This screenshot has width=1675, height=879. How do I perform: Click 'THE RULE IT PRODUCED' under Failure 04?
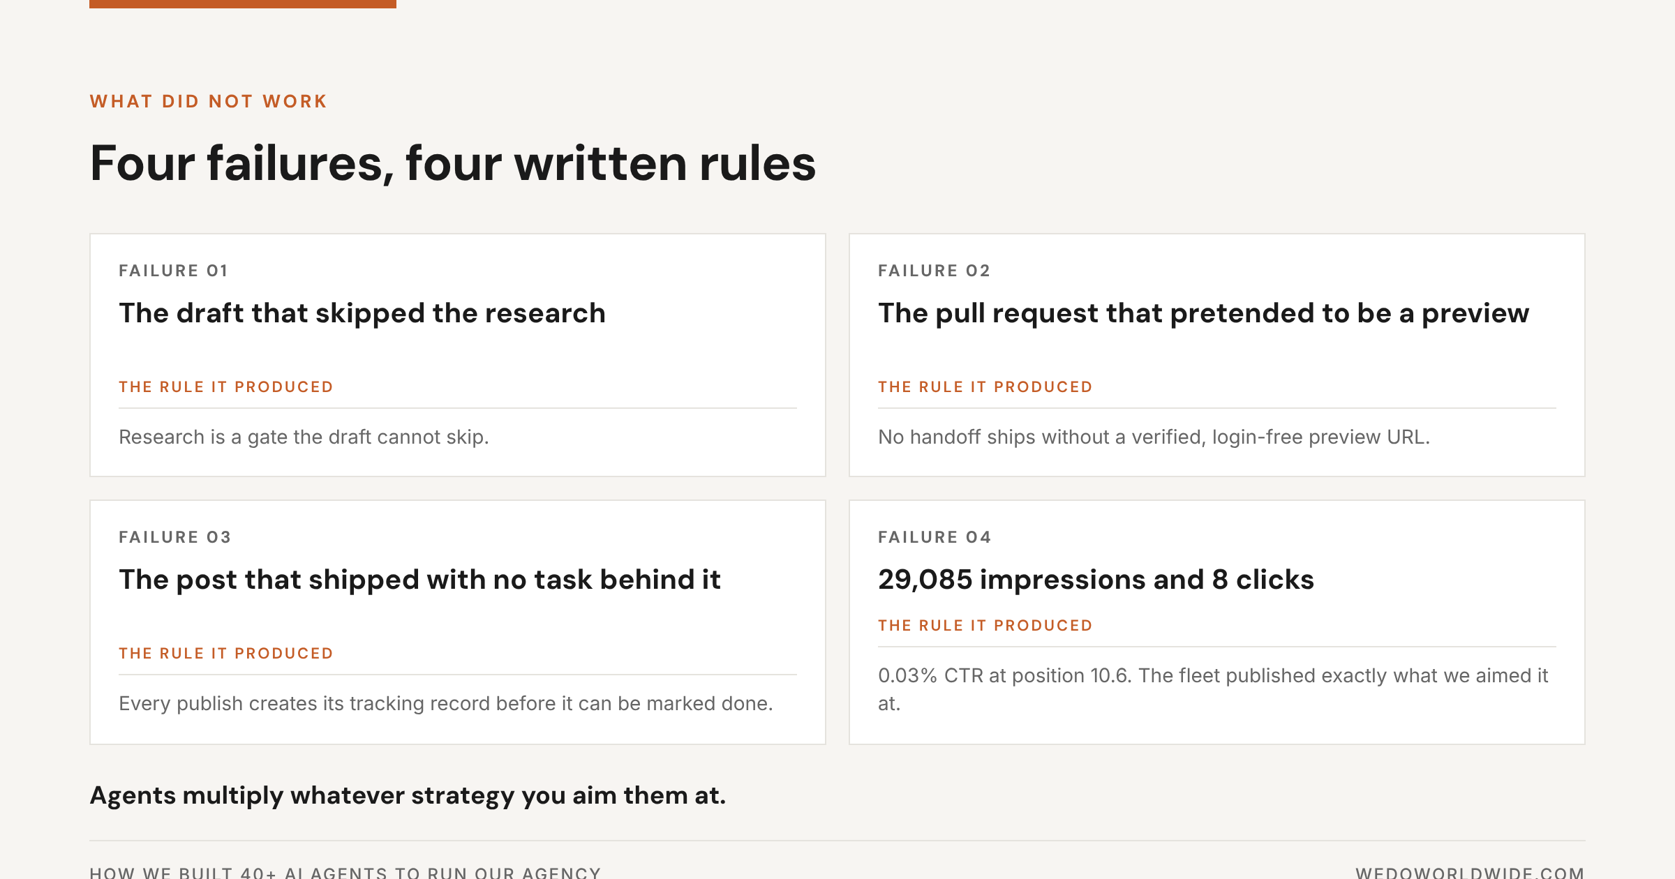pyautogui.click(x=985, y=626)
